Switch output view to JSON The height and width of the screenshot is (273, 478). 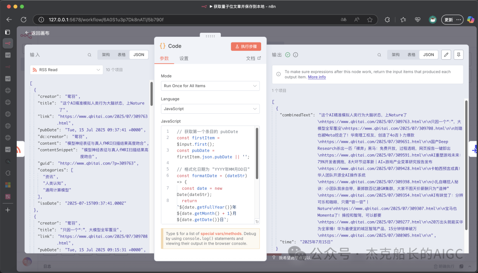(428, 55)
